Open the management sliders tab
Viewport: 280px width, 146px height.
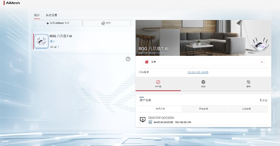coord(248,84)
